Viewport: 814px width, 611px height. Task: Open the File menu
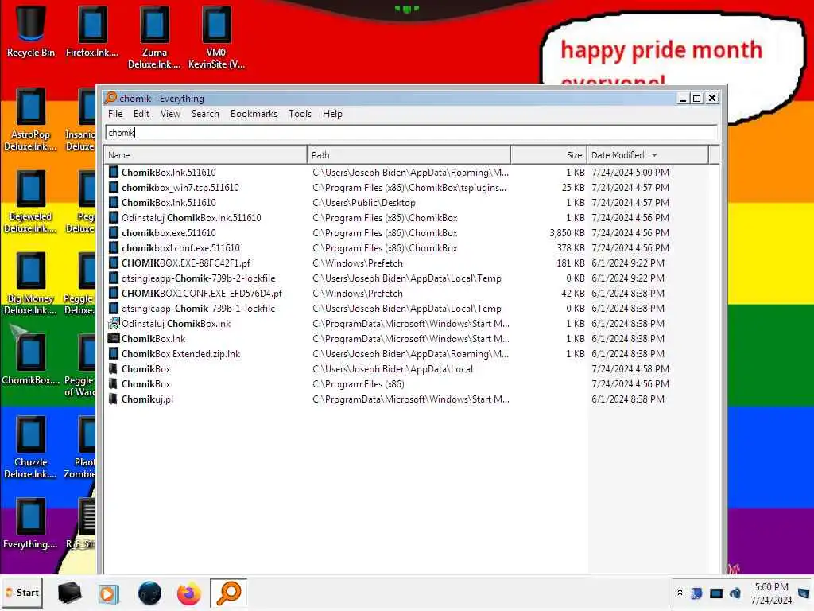coord(115,114)
